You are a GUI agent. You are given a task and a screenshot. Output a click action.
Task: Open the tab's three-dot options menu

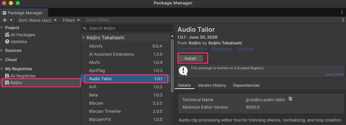pyautogui.click(x=342, y=12)
